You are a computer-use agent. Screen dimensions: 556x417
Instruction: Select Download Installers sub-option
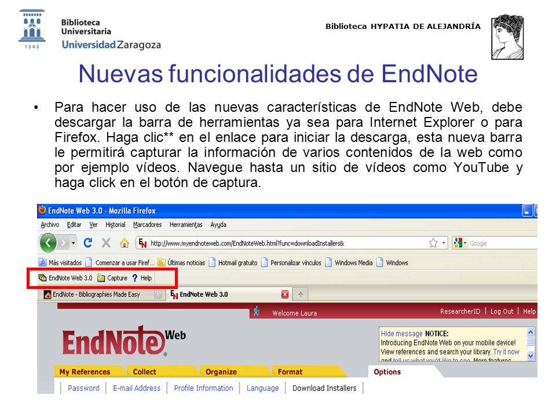tap(324, 388)
